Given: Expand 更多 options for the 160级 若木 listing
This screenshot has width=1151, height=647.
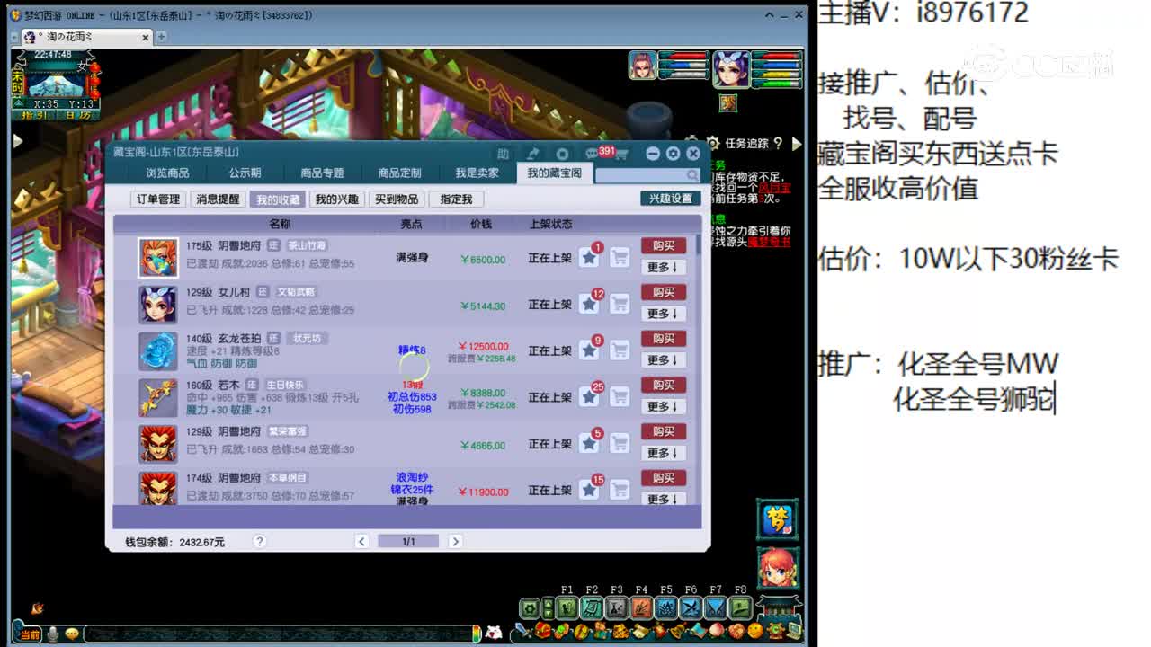Looking at the screenshot, I should point(664,406).
